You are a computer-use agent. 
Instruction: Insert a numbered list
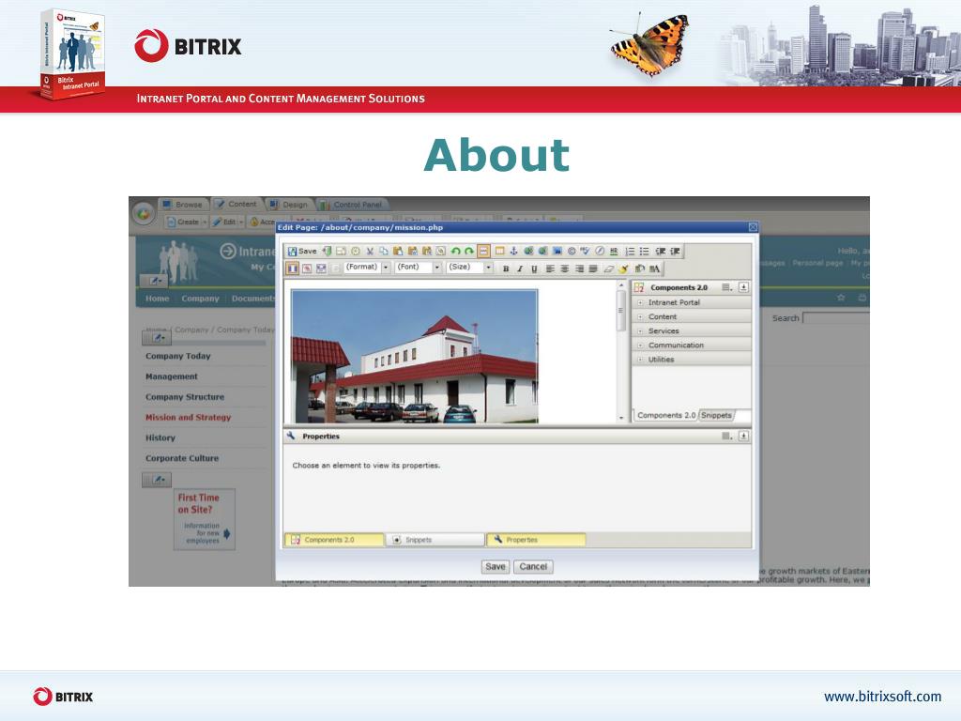[630, 252]
